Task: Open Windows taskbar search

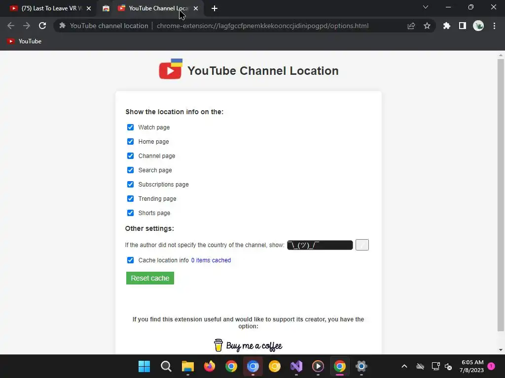Action: click(x=166, y=366)
